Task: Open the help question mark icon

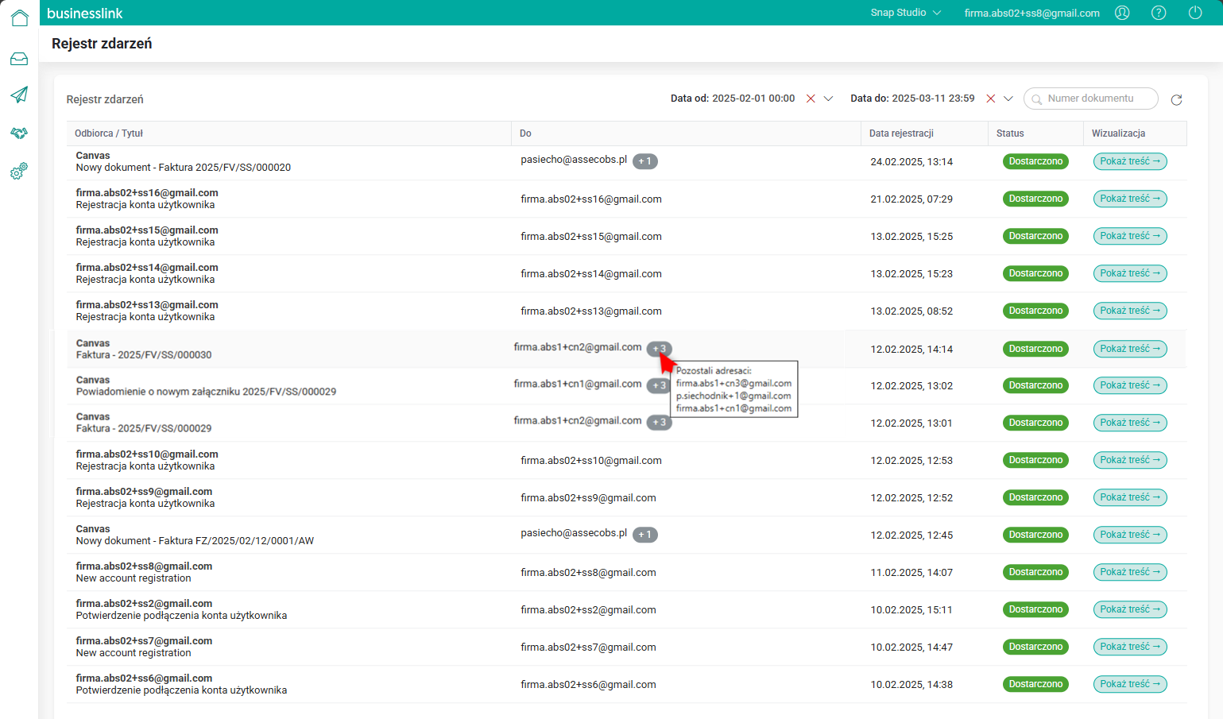Action: click(x=1159, y=13)
